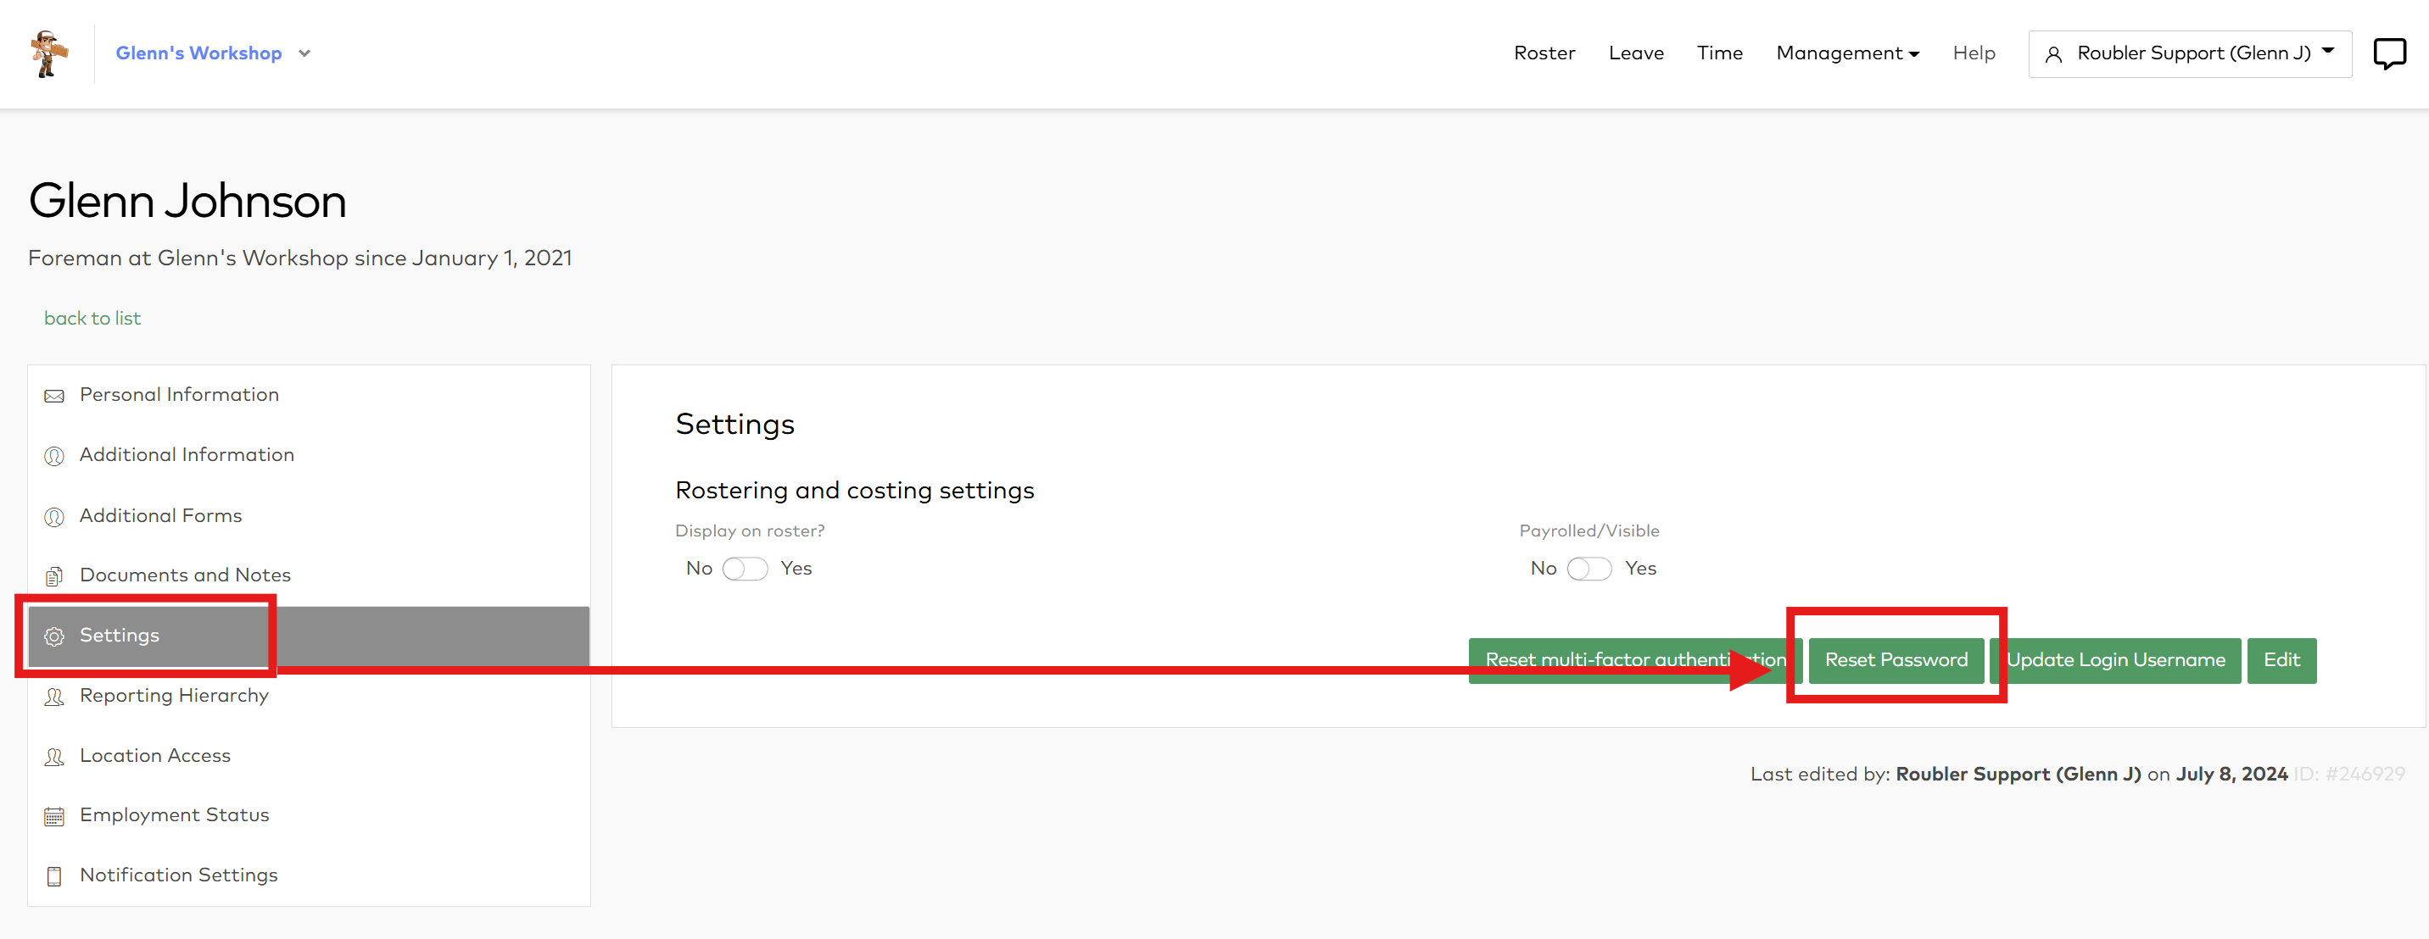Click the Location Access people icon

53,758
